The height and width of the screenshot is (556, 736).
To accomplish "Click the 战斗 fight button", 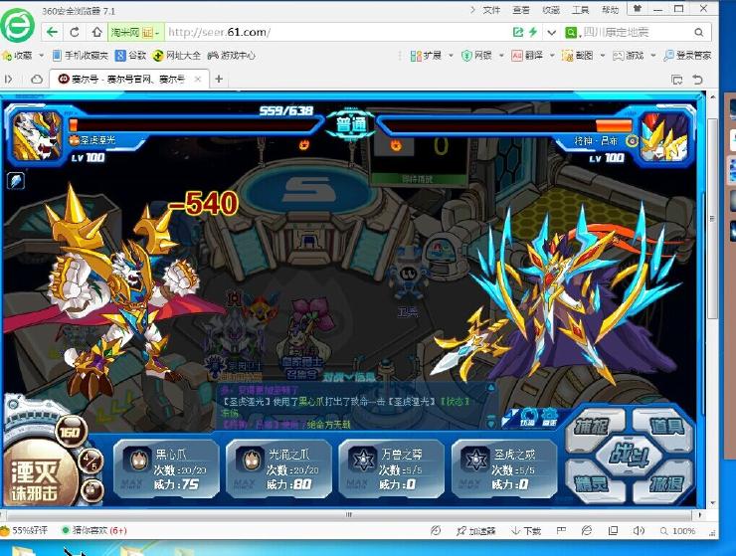I will 630,455.
